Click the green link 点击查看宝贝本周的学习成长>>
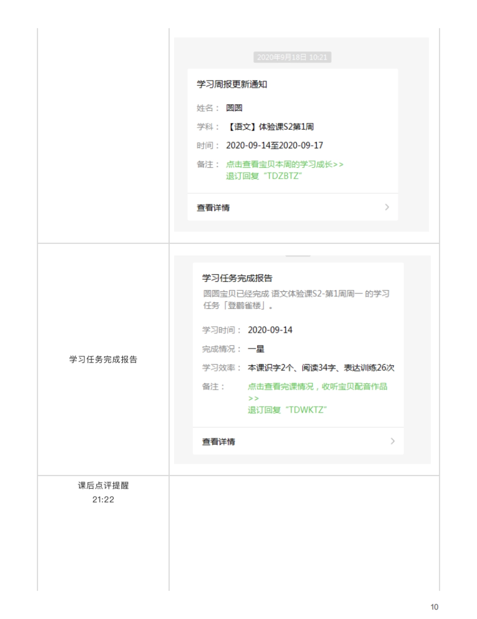 pyautogui.click(x=285, y=164)
